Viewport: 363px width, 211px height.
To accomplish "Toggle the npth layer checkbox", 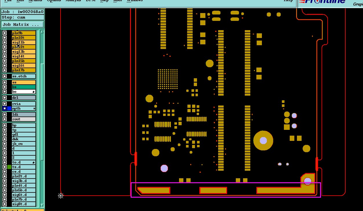I will click(5, 108).
